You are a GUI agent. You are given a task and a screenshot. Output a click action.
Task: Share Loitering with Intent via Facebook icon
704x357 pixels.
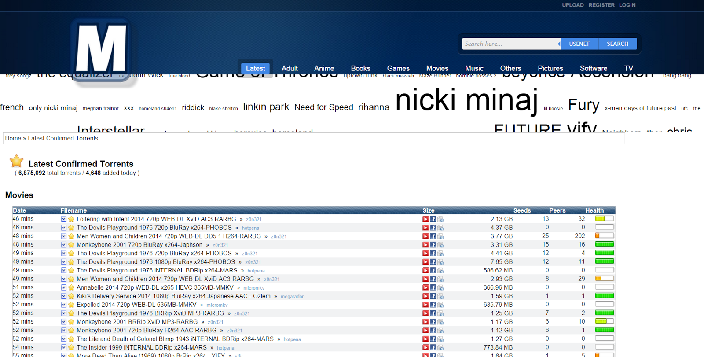pyautogui.click(x=433, y=219)
